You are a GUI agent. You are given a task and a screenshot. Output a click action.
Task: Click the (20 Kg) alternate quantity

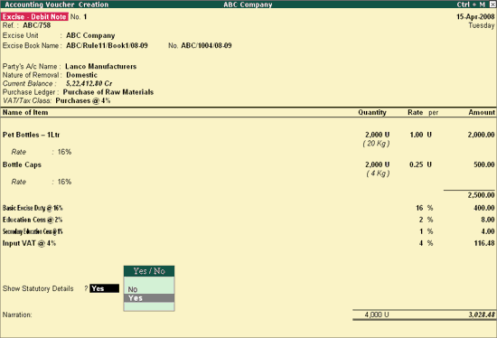(376, 144)
